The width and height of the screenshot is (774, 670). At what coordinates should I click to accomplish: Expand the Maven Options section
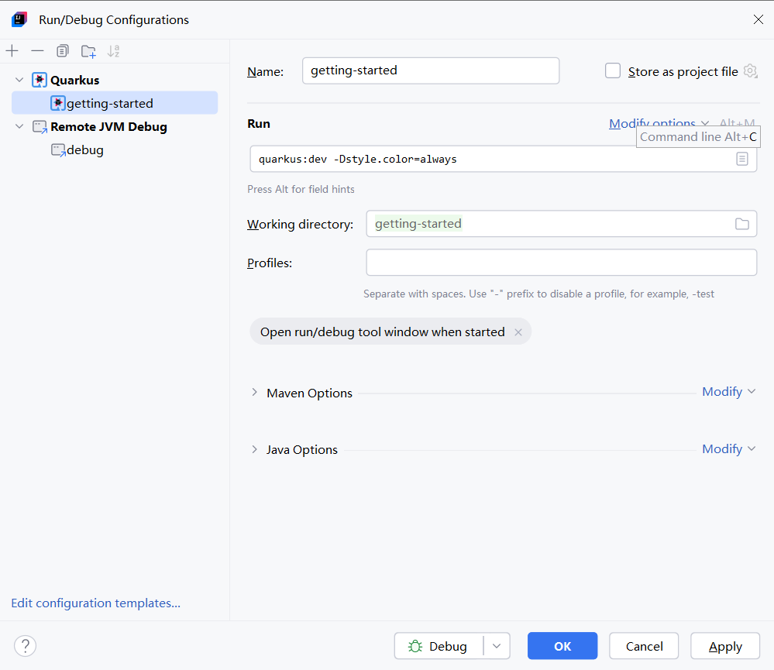tap(254, 392)
